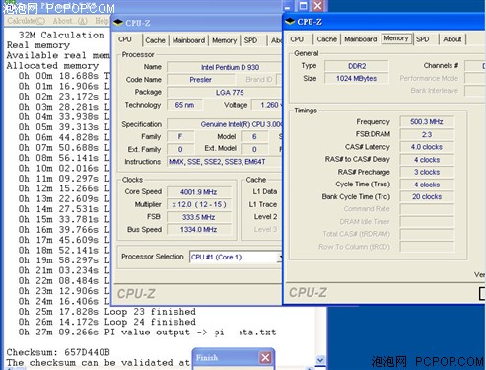Image resolution: width=486 pixels, height=370 pixels.
Task: Click the Technology value 65 nm
Action: [184, 105]
